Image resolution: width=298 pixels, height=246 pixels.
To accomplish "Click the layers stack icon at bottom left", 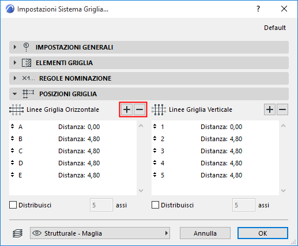I will [x=18, y=233].
